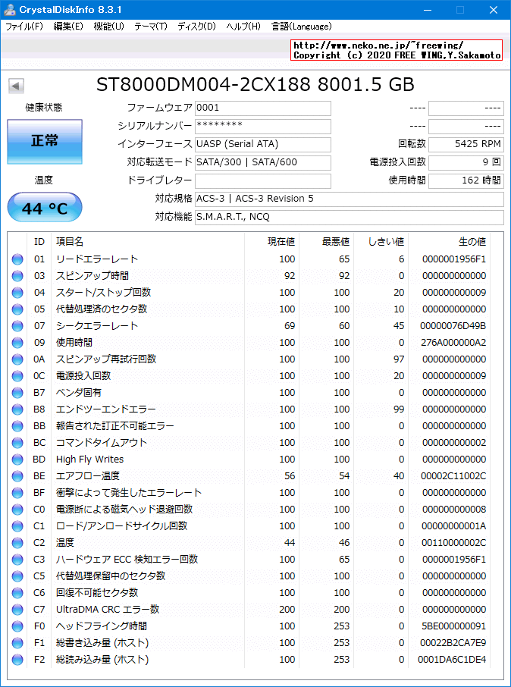The width and height of the screenshot is (511, 687).
Task: Click the masked シリアルナンバー field
Action: click(263, 127)
